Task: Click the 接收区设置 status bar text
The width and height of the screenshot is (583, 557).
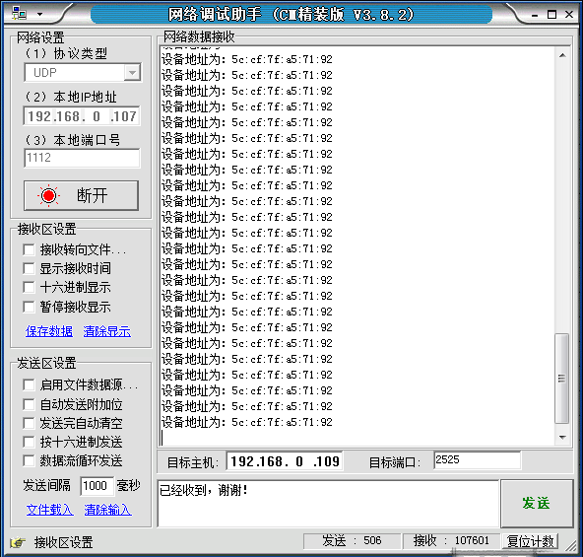Action: pos(64,542)
